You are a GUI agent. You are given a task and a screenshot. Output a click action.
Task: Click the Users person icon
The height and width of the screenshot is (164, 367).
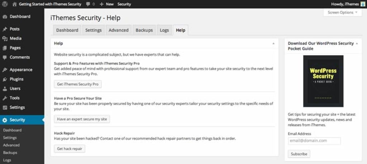tap(5, 89)
